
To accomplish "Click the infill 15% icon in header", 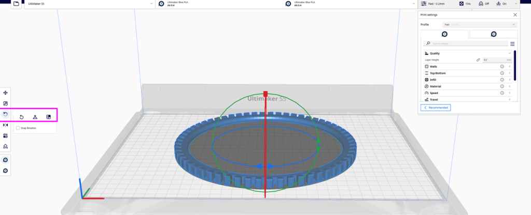I will [x=461, y=4].
